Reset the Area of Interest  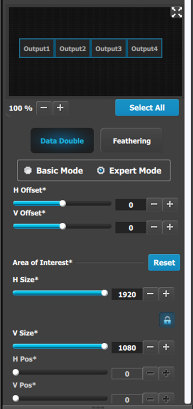(164, 263)
